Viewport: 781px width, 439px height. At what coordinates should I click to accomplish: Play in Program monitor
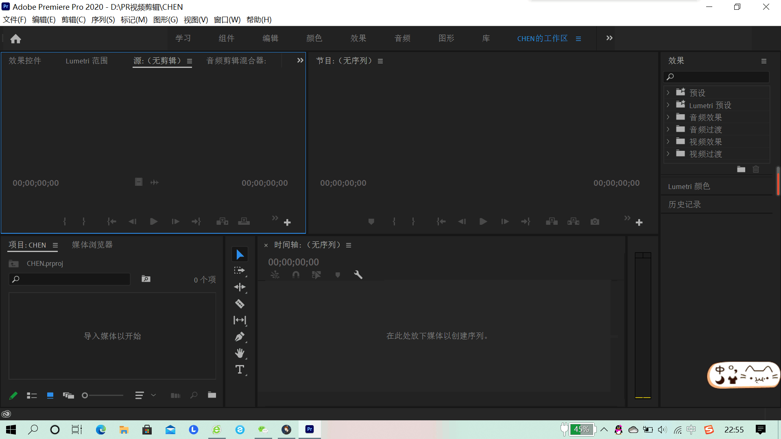483,222
